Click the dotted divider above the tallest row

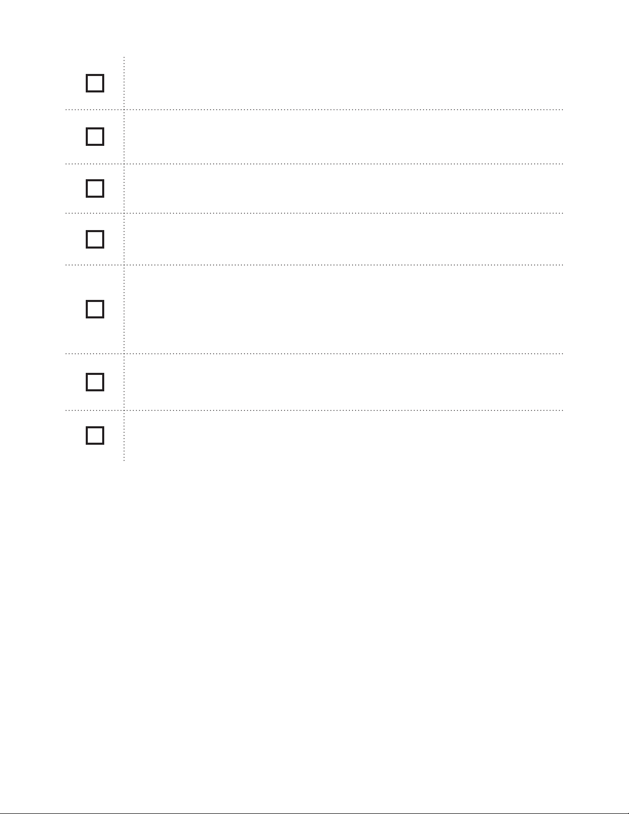pyautogui.click(x=344, y=265)
